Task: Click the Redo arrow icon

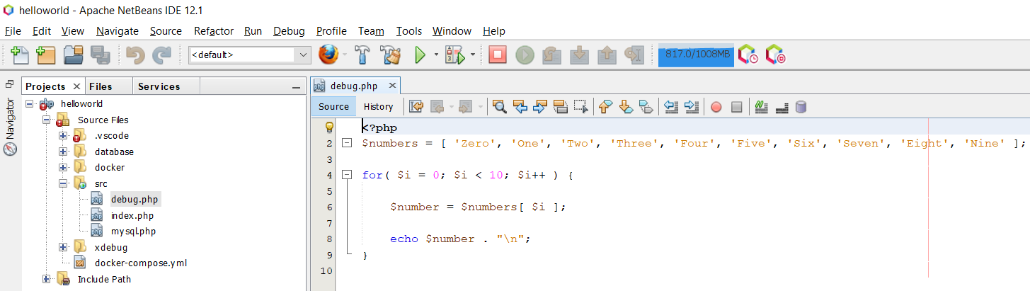Action: (162, 55)
